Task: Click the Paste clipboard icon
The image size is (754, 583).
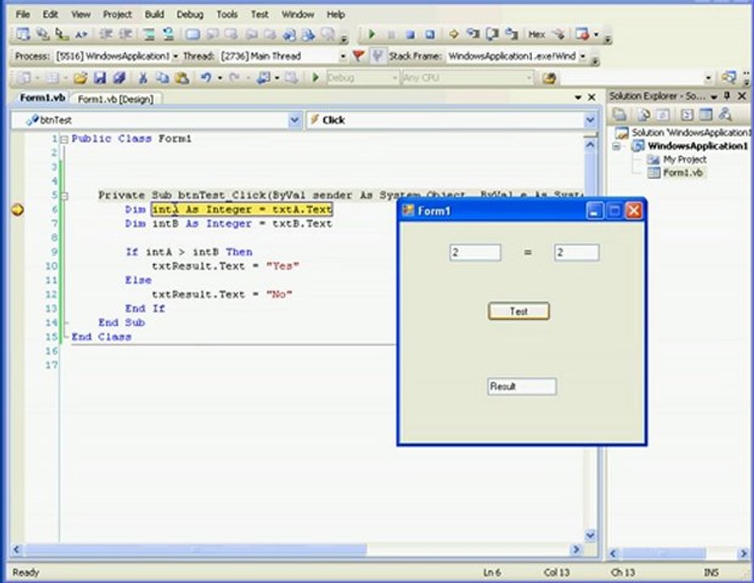Action: click(182, 78)
